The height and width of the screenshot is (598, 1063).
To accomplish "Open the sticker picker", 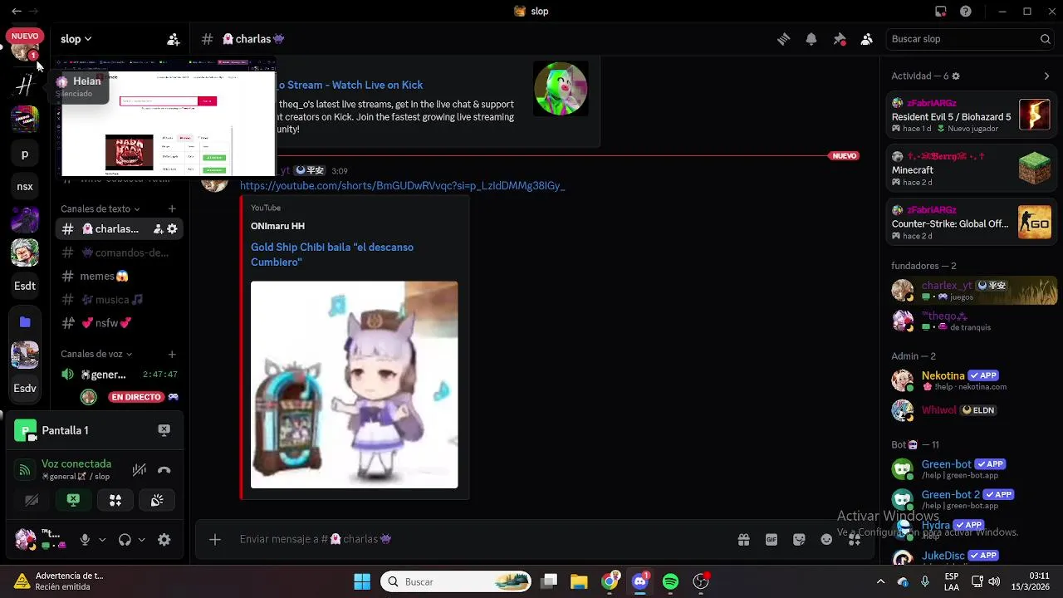I will pos(799,539).
